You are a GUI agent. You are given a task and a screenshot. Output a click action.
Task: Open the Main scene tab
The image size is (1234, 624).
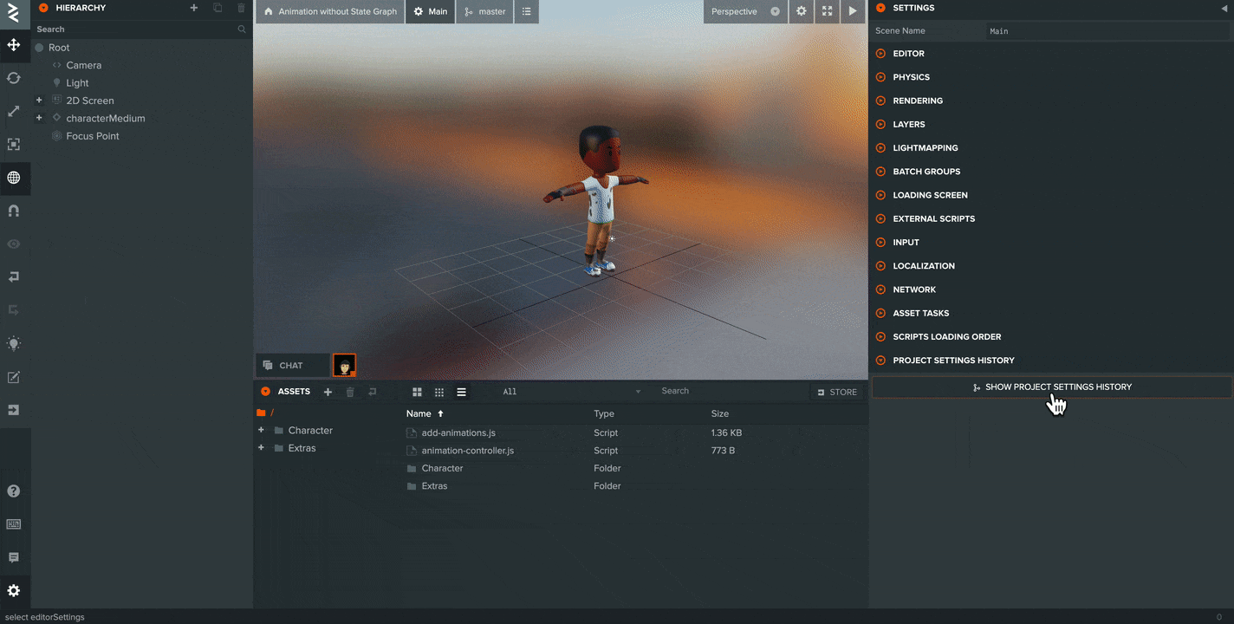point(430,11)
